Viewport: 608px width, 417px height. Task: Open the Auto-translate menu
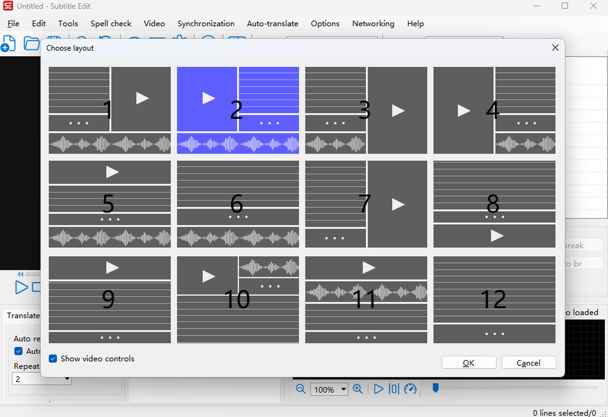273,23
